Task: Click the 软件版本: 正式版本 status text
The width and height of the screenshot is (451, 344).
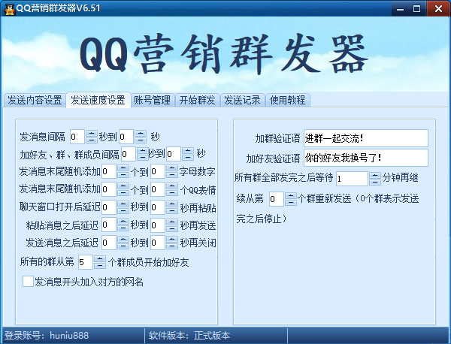Action: (189, 336)
